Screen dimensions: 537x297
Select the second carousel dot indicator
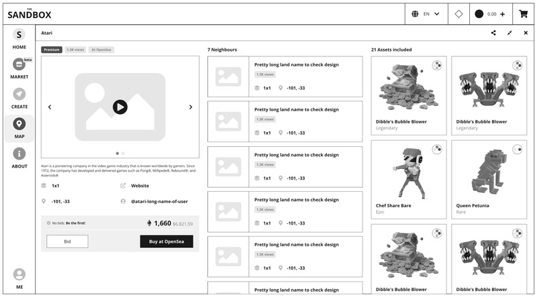(x=123, y=154)
